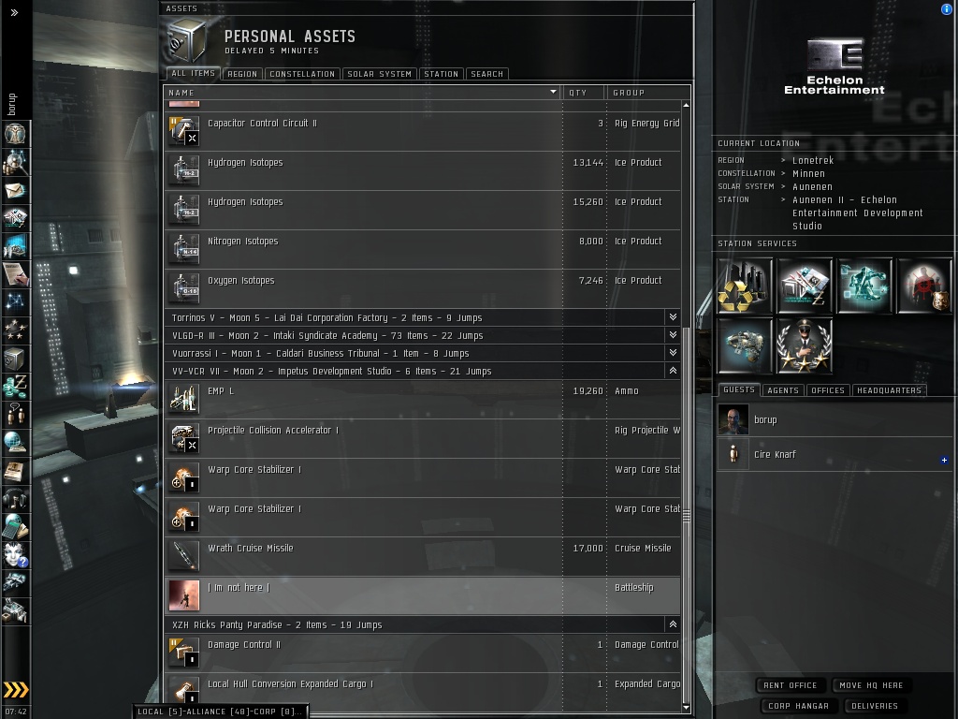Open the Name column sort dropdown arrow
This screenshot has height=719, width=958.
pyautogui.click(x=553, y=93)
